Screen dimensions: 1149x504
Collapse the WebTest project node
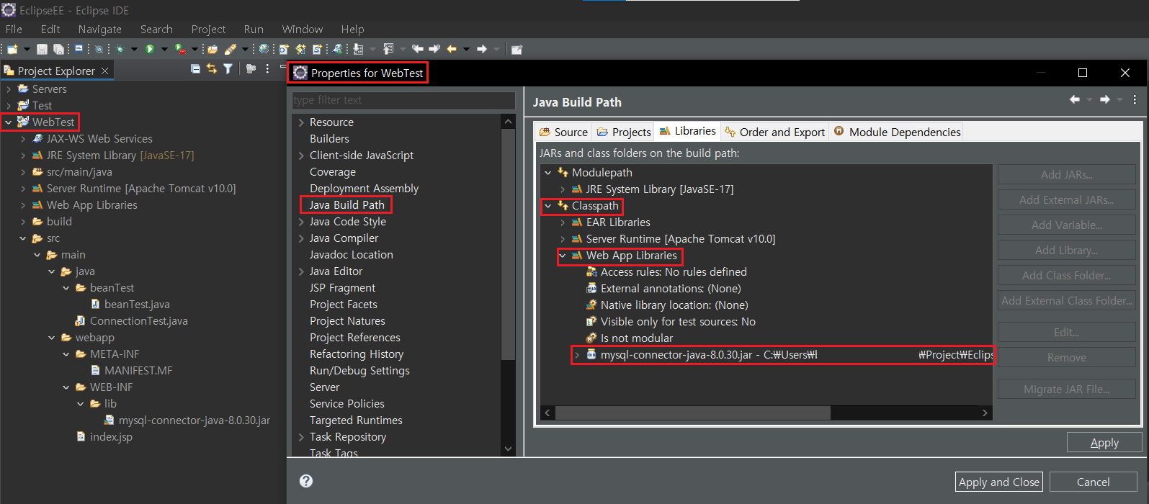[x=9, y=122]
